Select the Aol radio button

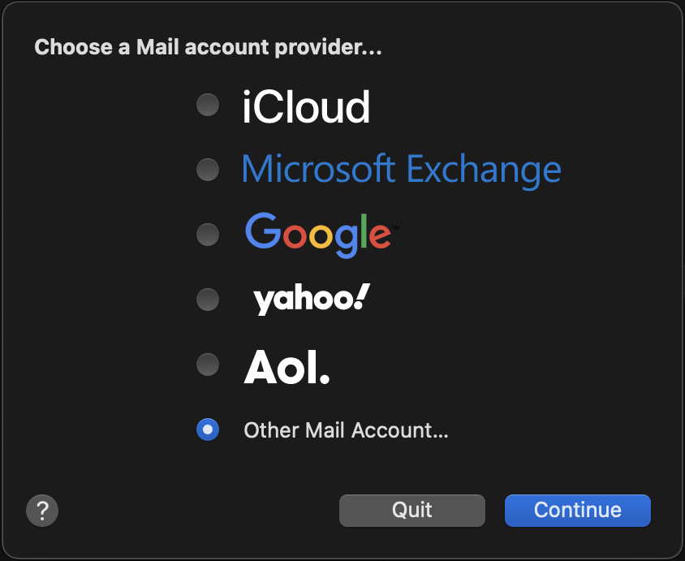pyautogui.click(x=208, y=365)
